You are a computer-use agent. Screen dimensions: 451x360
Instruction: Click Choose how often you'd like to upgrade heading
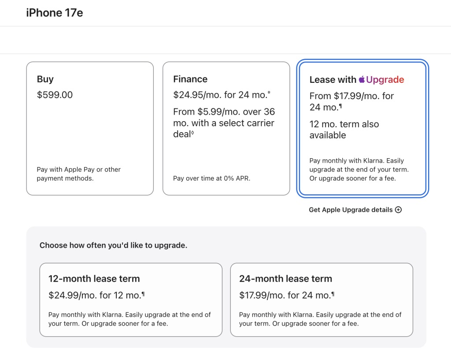tap(113, 245)
